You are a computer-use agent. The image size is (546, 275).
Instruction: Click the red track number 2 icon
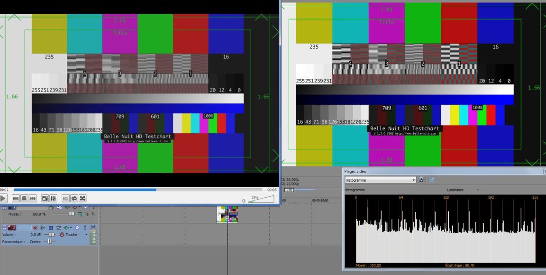[x=12, y=228]
